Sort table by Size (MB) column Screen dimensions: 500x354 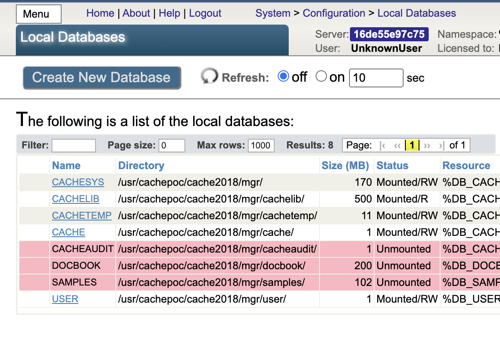(345, 166)
